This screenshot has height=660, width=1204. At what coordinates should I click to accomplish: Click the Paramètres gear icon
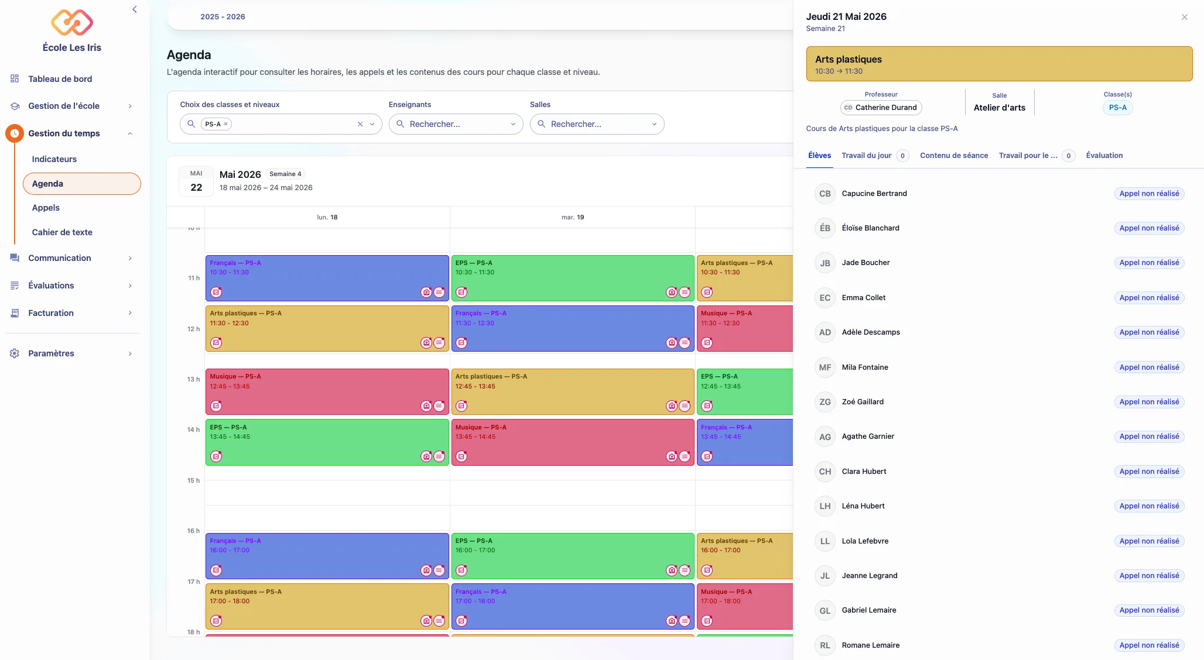pyautogui.click(x=15, y=353)
